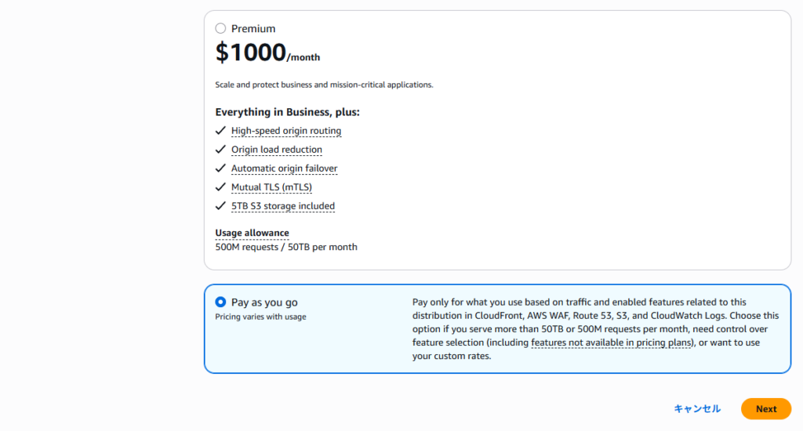Show details for Origin load reduction

tap(276, 150)
